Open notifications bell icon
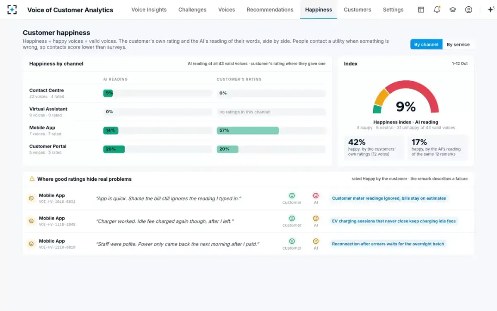Screen dimensions: 497x311 click(x=437, y=10)
